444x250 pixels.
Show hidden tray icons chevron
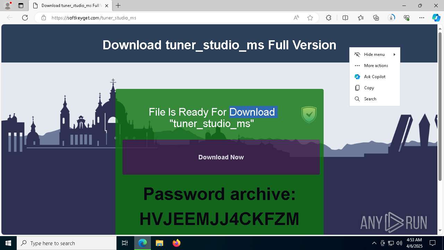click(374, 243)
